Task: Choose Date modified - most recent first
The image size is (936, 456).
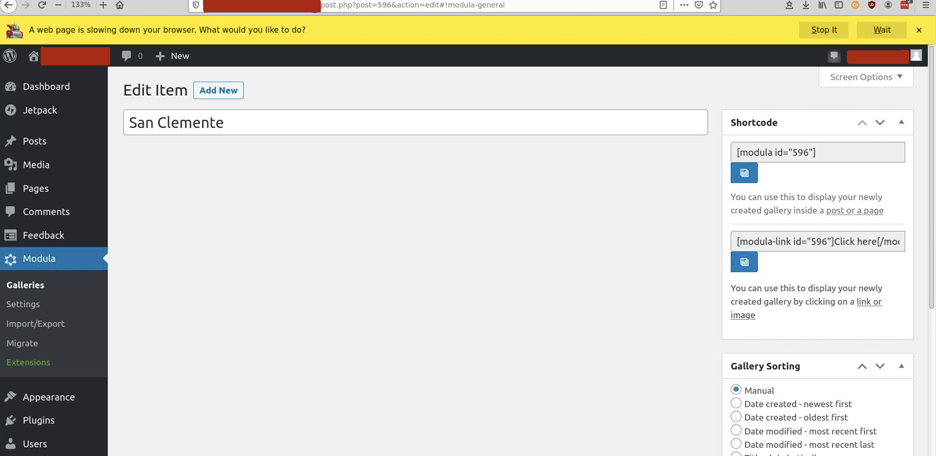Action: coord(736,430)
